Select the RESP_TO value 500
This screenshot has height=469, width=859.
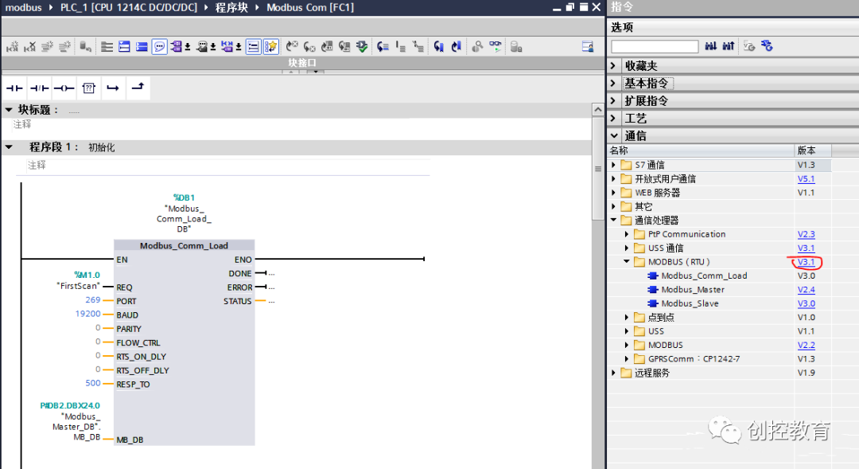pyautogui.click(x=92, y=383)
